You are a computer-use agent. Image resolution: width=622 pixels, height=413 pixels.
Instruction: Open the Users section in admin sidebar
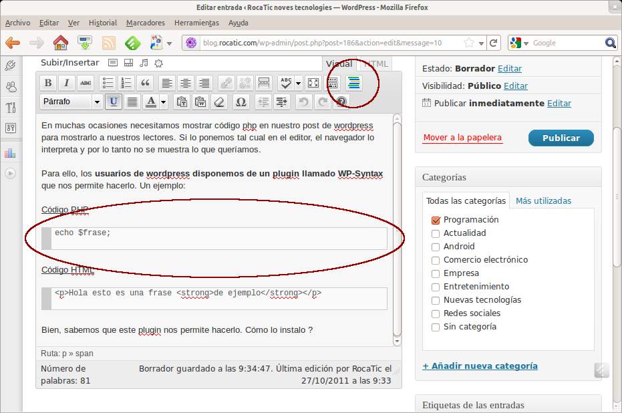pos(11,86)
